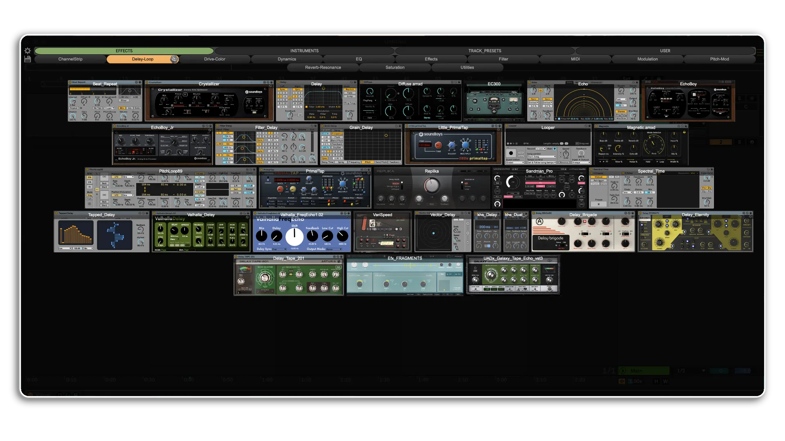Select the Delay_Eternity plugin thumbnail

[695, 232]
